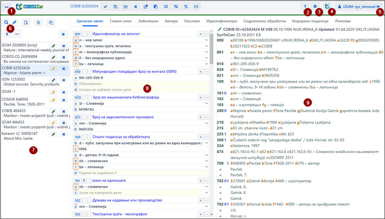Click the pencil icon for COBISS.CG 26906884

pos(53,57)
